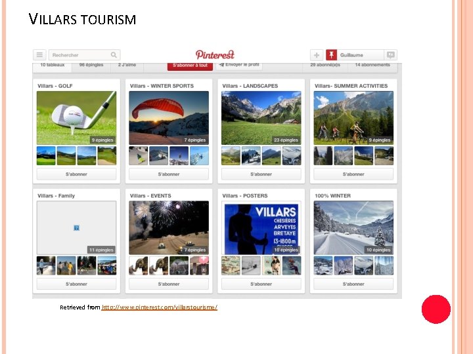473x354 pixels.
Task: Click the red S'abonner à tout button
Action: (190, 66)
